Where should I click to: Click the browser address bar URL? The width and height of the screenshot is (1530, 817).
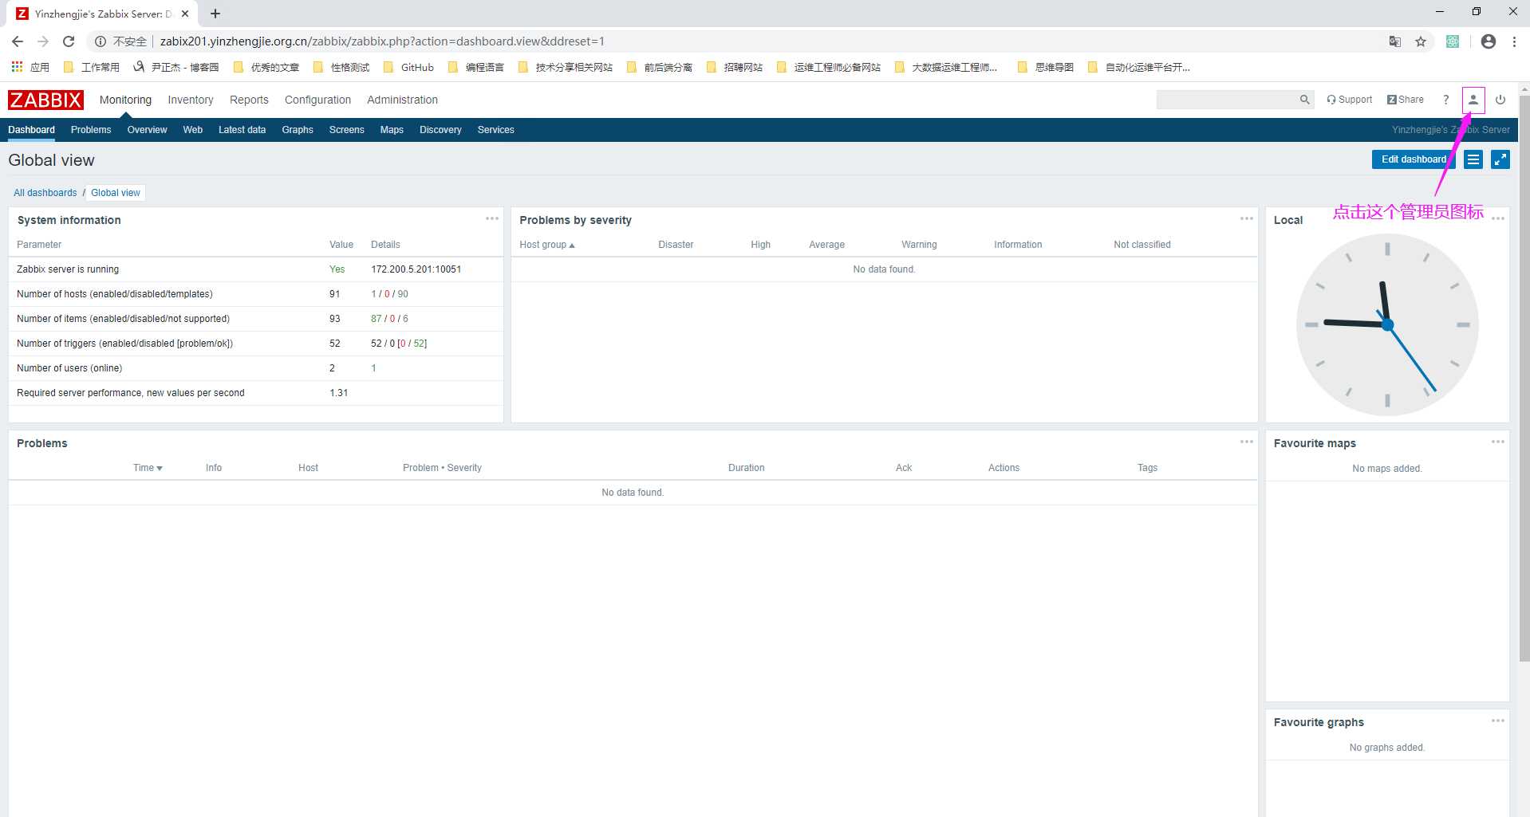382,41
